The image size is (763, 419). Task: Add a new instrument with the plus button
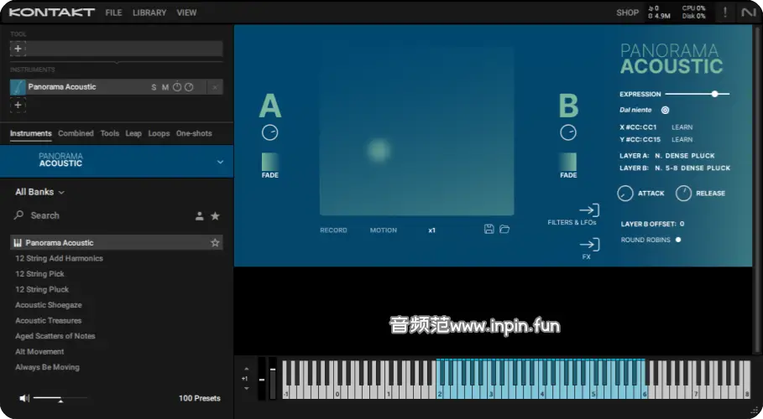(x=18, y=105)
